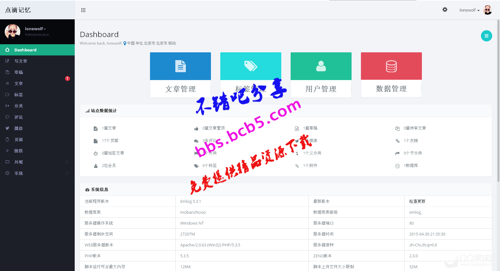Click the cyan tags icon tile
This screenshot has height=271, width=500.
click(x=251, y=66)
